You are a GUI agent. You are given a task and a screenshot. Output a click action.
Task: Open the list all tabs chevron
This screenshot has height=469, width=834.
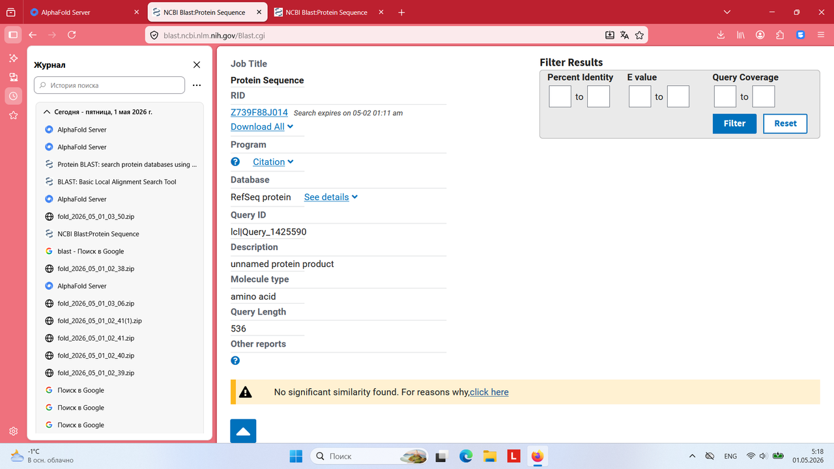pyautogui.click(x=728, y=12)
